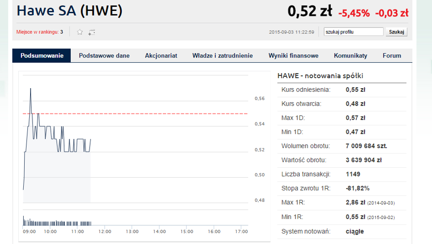The height and width of the screenshot is (244, 432).
Task: Open the Forum tab
Action: tap(392, 56)
